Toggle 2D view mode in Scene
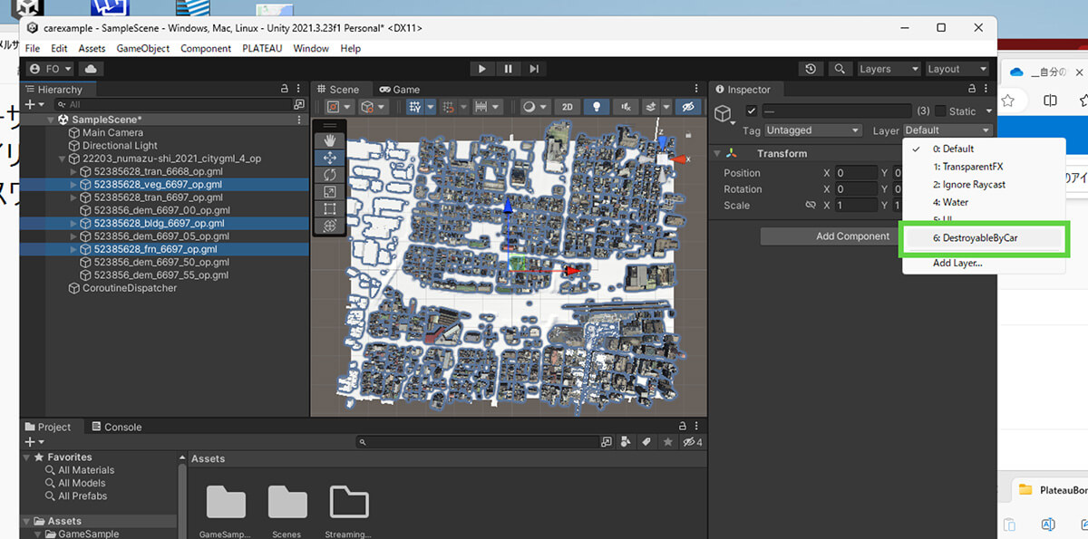1088x539 pixels. click(x=568, y=107)
